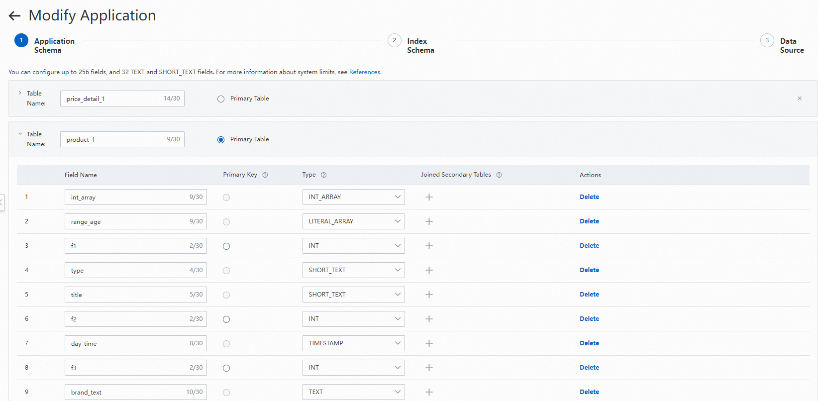Add joined secondary table for f1 row
This screenshot has width=818, height=401.
point(429,246)
